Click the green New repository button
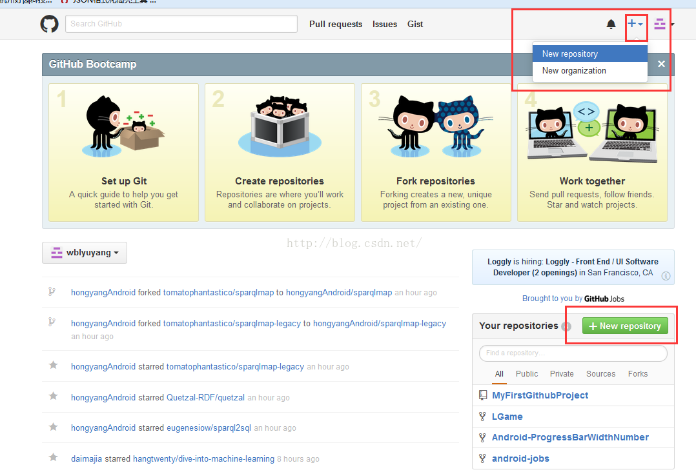The width and height of the screenshot is (696, 472). (625, 326)
